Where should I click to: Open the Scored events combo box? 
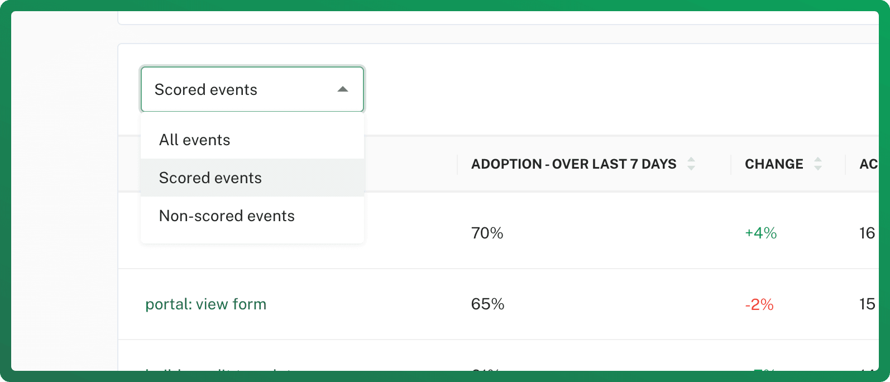pos(252,89)
